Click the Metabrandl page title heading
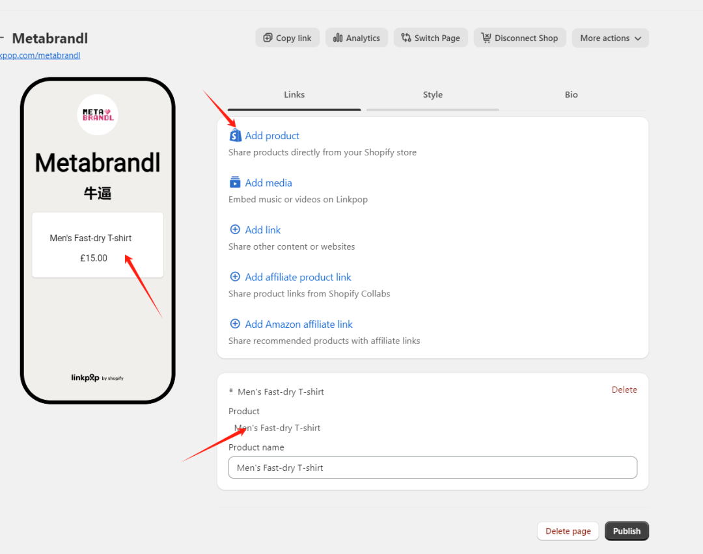The width and height of the screenshot is (703, 554). coord(49,38)
